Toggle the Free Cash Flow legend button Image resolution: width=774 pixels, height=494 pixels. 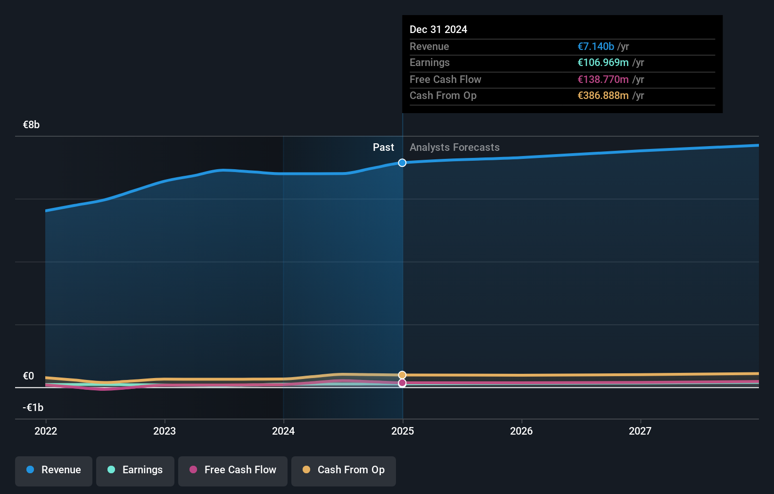[x=233, y=471]
